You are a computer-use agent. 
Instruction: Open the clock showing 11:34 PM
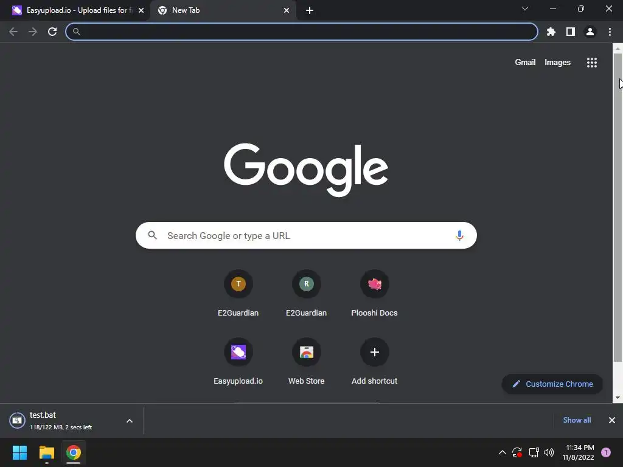578,452
